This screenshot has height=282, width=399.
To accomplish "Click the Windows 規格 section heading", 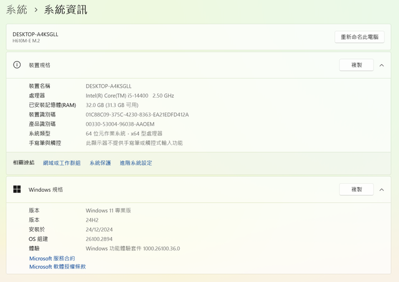I will [46, 190].
